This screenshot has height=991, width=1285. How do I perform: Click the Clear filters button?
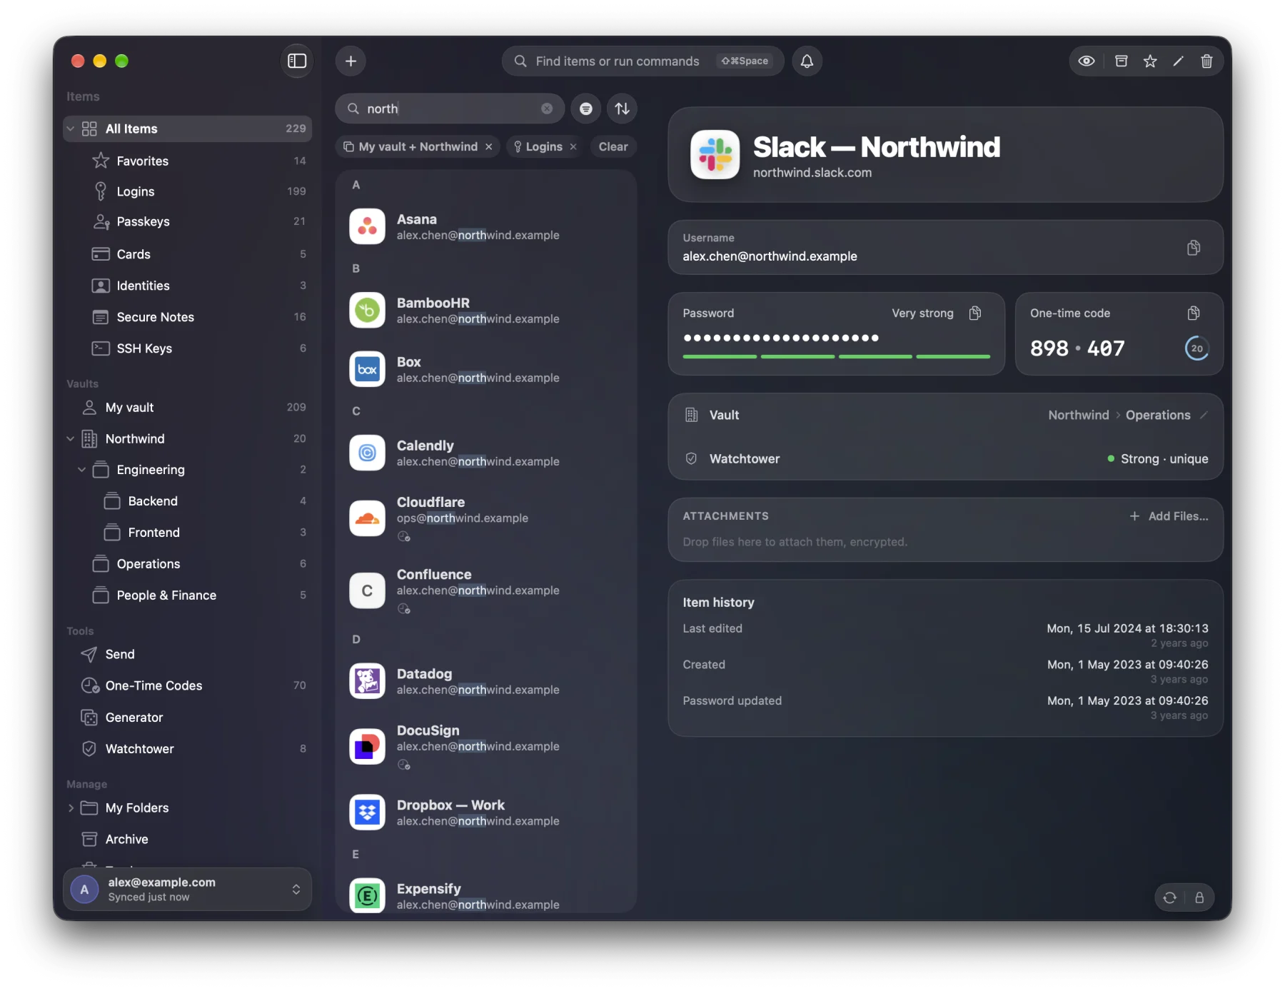click(x=613, y=146)
